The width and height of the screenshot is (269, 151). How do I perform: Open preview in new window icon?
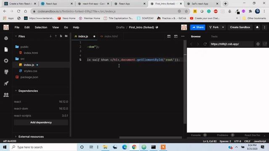(265, 44)
